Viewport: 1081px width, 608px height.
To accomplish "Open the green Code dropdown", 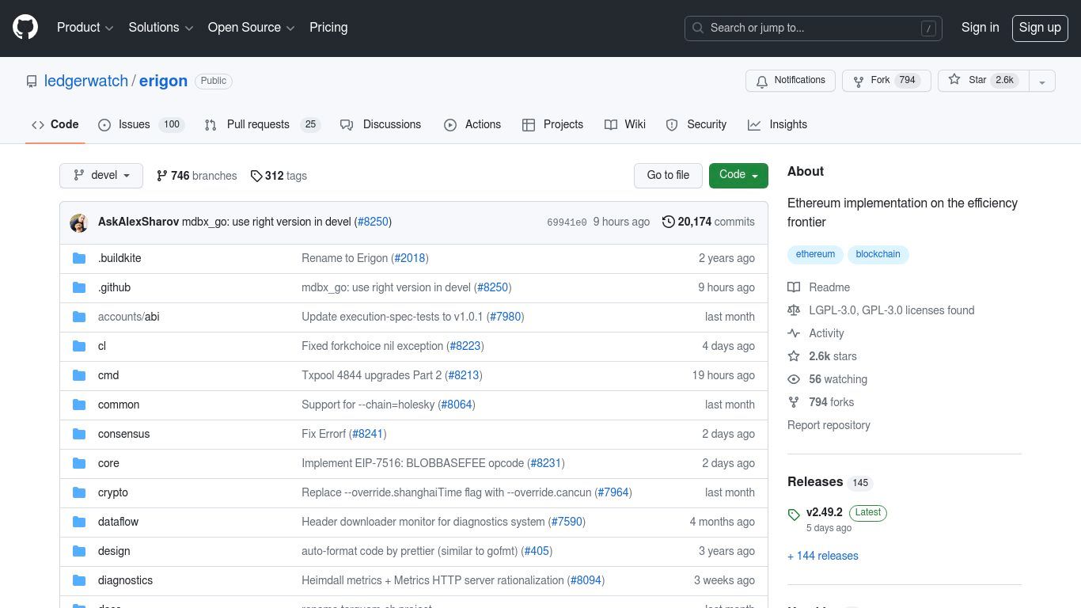I will pyautogui.click(x=738, y=175).
